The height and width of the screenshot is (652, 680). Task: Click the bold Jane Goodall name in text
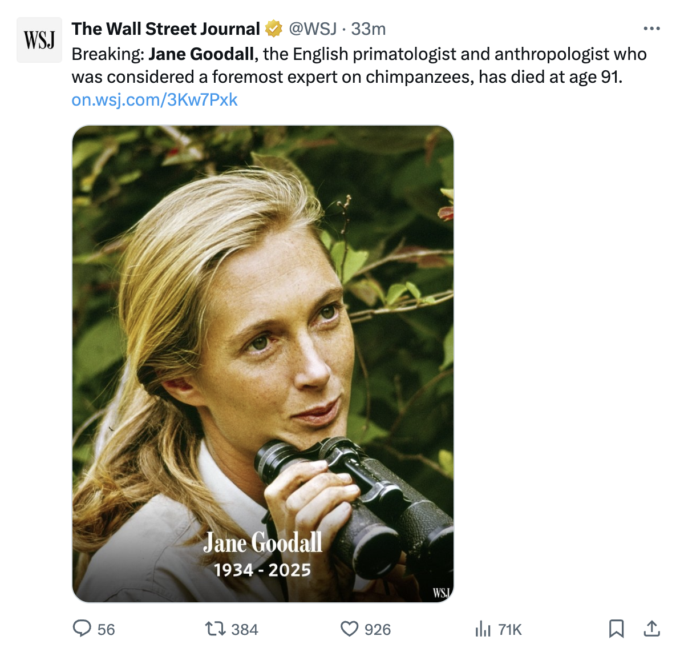pyautogui.click(x=201, y=54)
